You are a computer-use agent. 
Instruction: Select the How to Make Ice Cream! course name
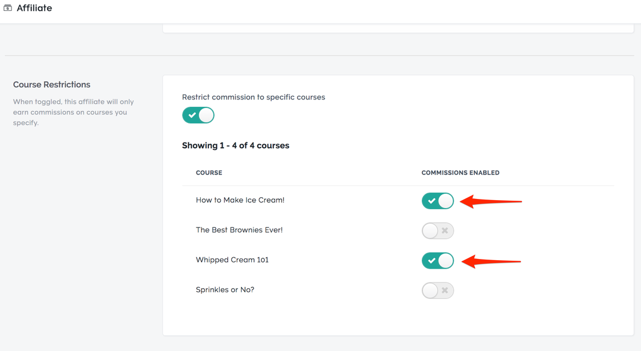(x=240, y=200)
